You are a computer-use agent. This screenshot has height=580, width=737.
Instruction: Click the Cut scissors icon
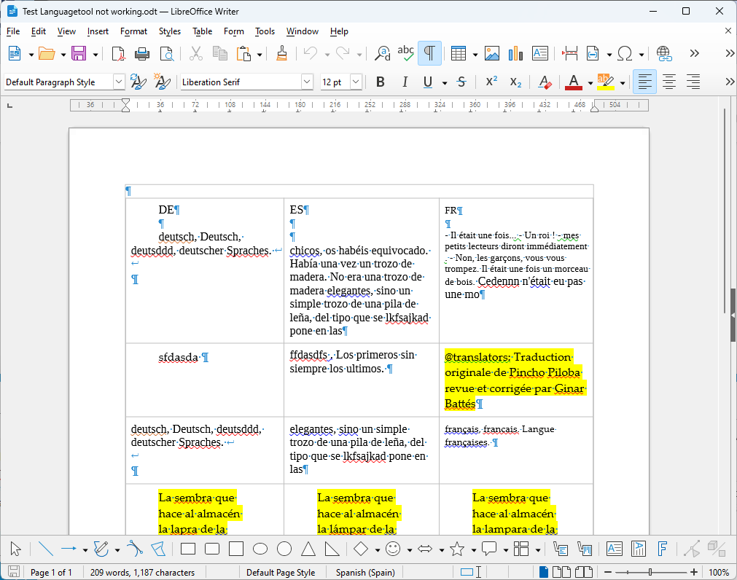point(195,53)
